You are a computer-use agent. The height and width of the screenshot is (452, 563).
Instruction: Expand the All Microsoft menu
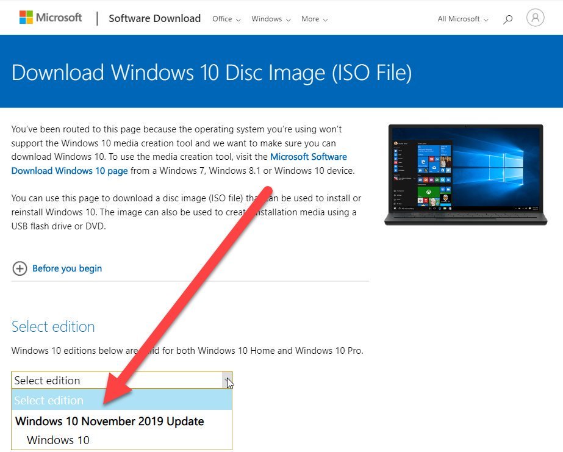461,19
